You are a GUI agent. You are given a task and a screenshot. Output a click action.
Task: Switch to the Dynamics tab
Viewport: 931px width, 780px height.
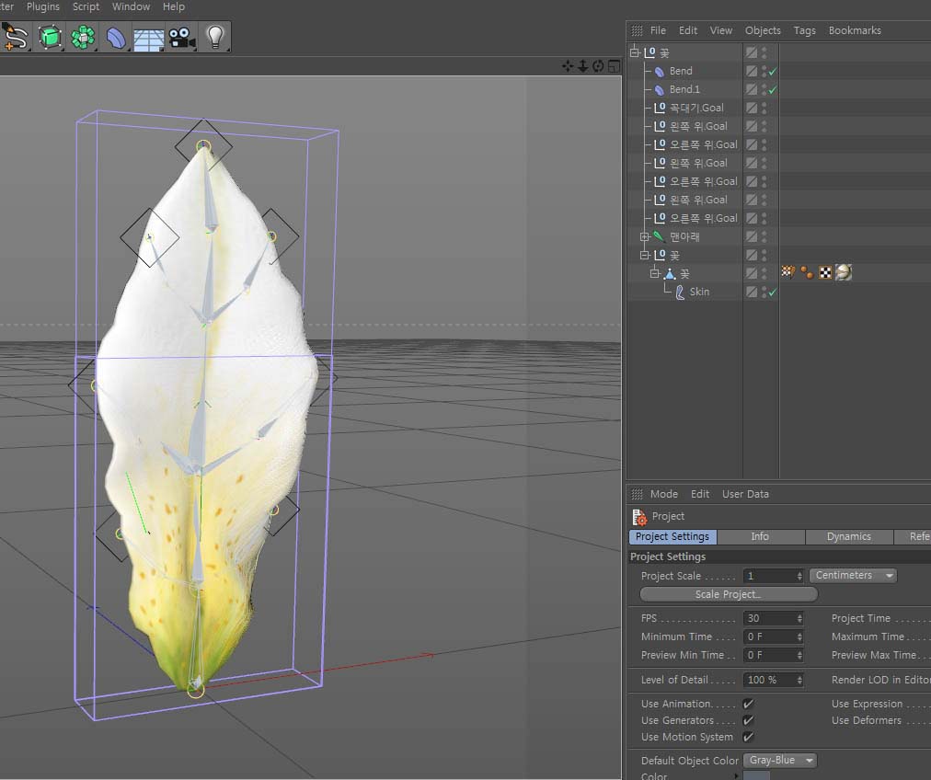[x=848, y=536]
